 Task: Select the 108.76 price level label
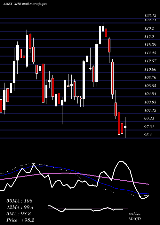[x=150, y=78]
